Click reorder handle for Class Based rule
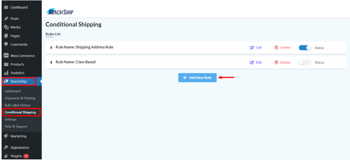Screen dimensions: 350x161 pyautogui.click(x=51, y=62)
